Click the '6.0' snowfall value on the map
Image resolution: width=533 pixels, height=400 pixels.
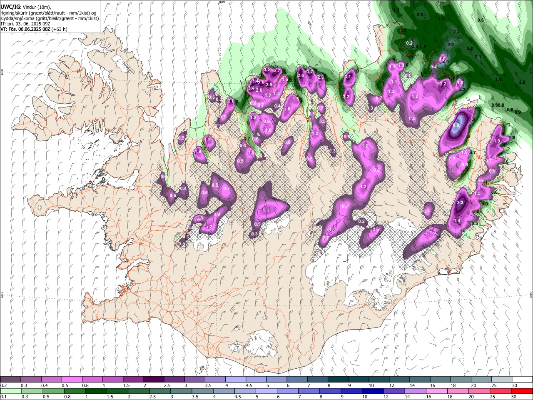click(456, 125)
